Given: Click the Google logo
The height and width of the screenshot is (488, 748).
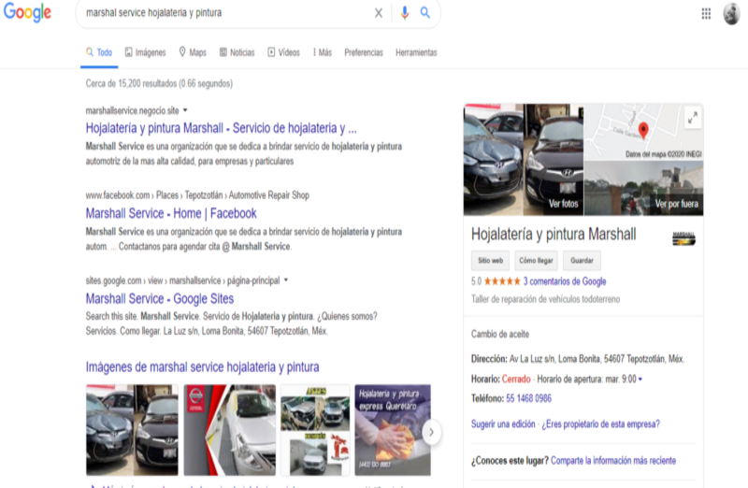Looking at the screenshot, I should (27, 12).
